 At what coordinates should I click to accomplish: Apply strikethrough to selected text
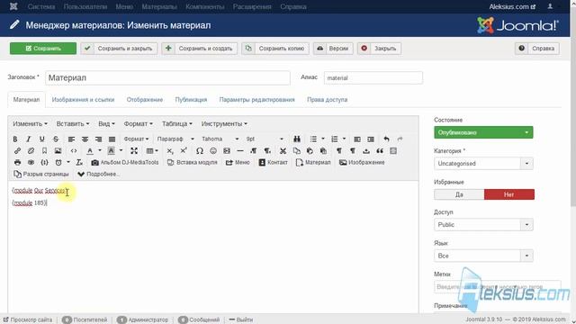tap(56, 139)
